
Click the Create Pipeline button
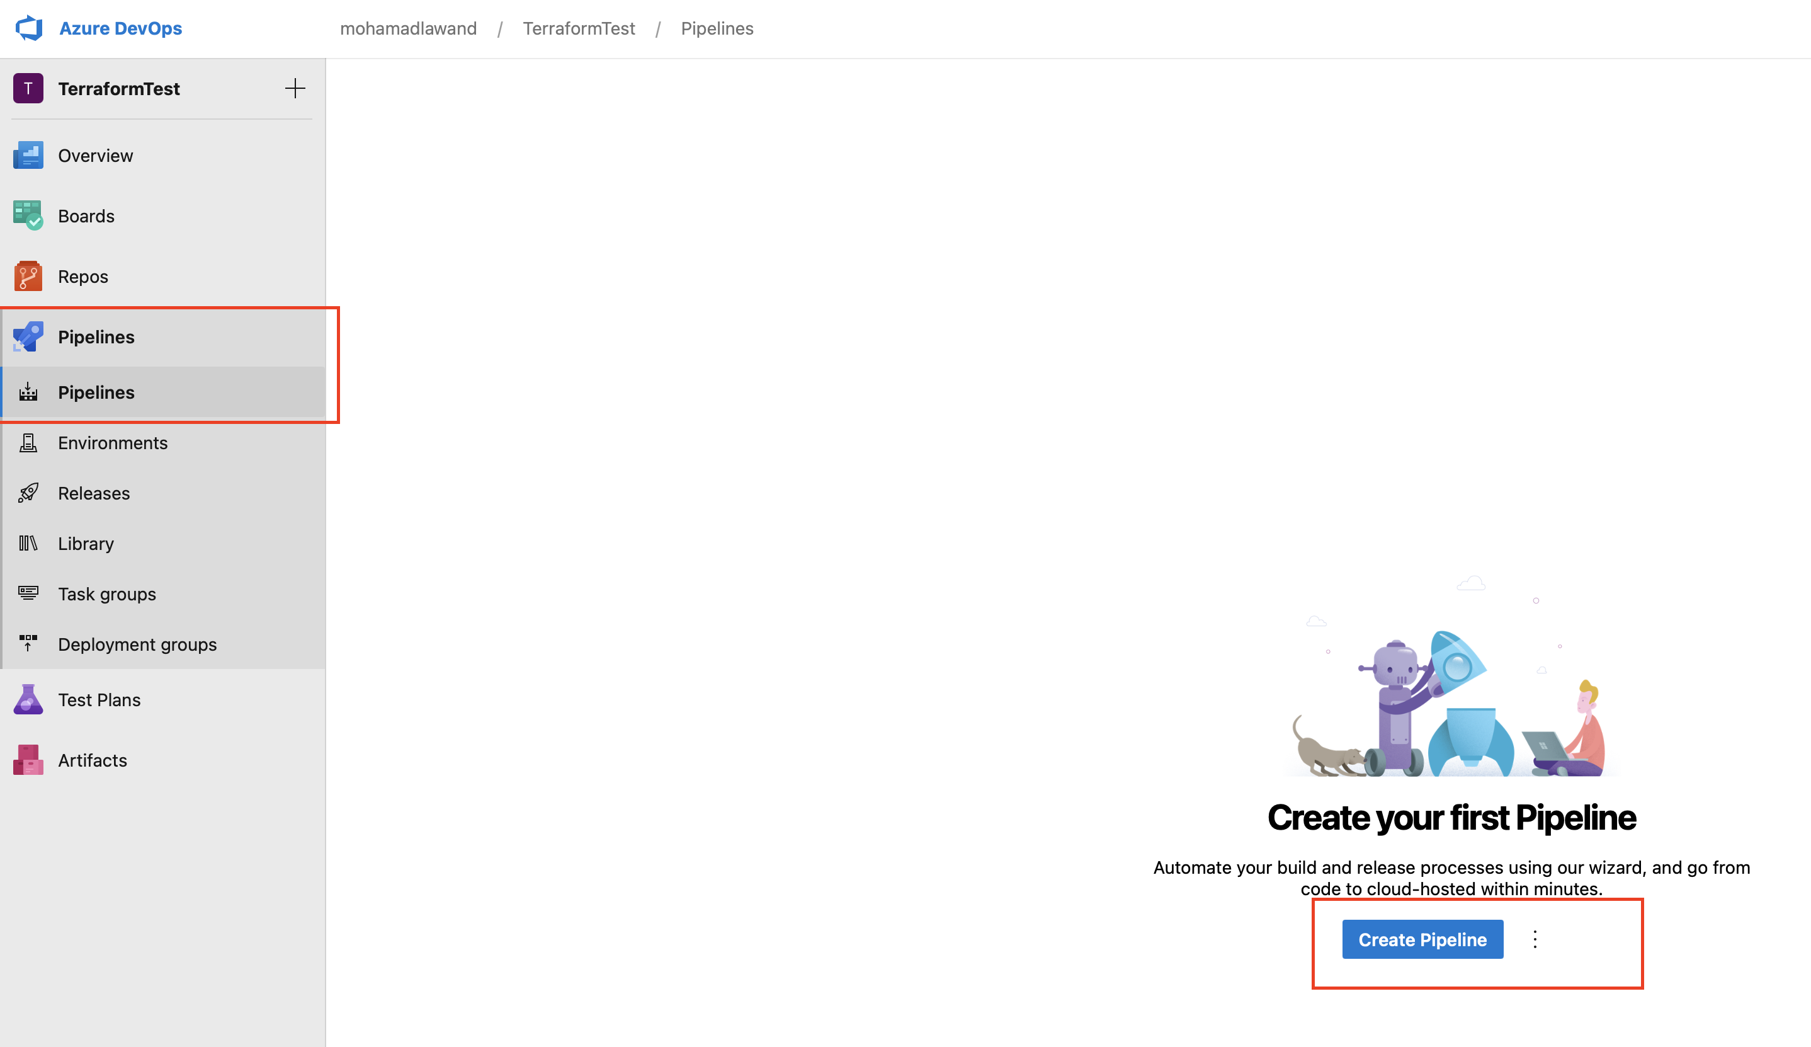point(1422,939)
